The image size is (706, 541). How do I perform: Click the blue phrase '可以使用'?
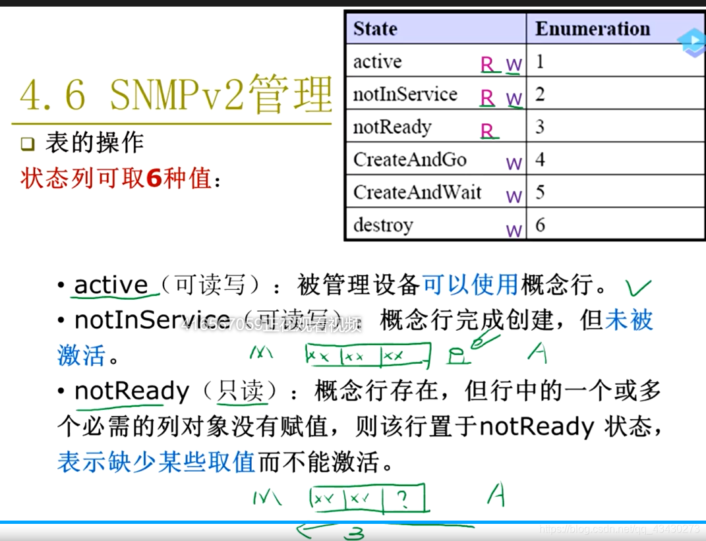[x=470, y=285]
